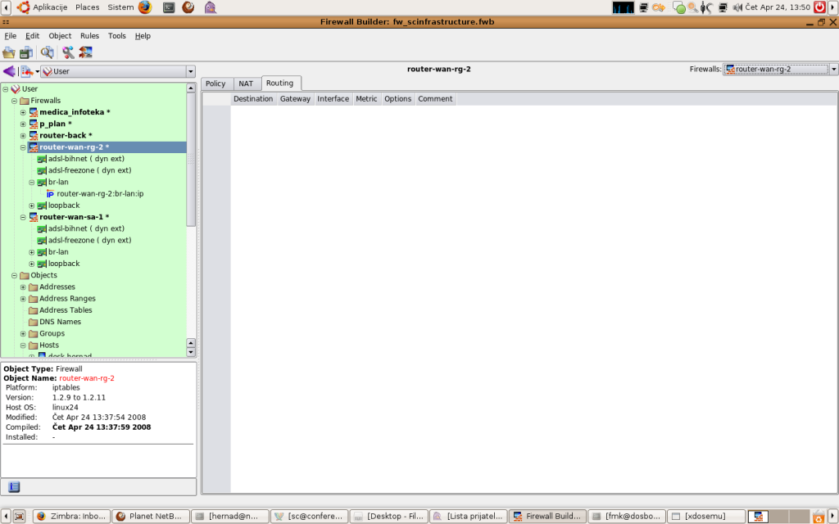Screen dimensions: 839x524
Task: Click the Save file toolbar icon
Action: [x=25, y=52]
